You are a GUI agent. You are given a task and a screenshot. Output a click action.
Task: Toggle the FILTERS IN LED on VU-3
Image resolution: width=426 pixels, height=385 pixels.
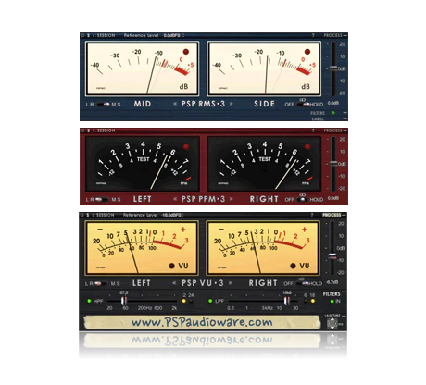332,301
